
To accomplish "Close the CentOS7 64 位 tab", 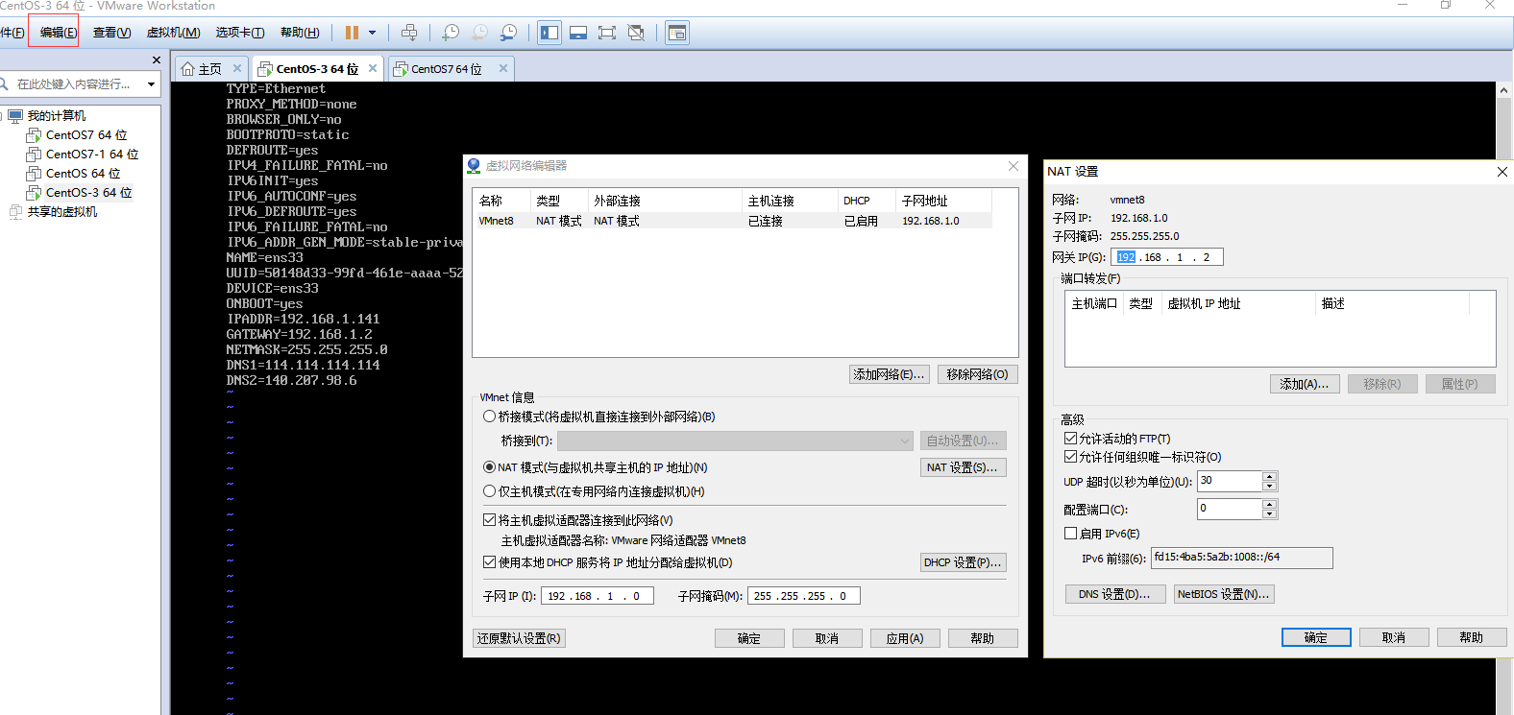I will coord(502,68).
